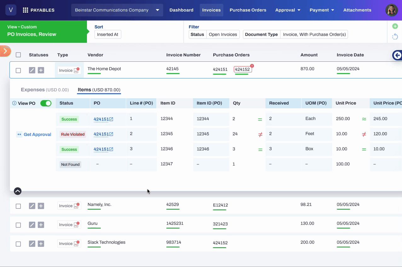Tick the select-all header checkbox

[18, 55]
